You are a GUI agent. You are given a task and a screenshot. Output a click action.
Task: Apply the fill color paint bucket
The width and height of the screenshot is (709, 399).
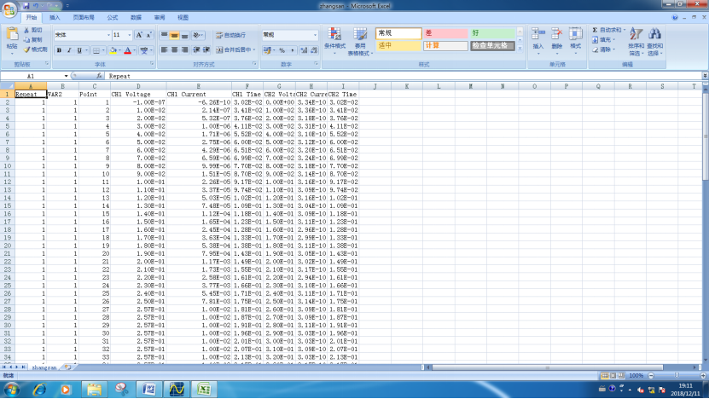pyautogui.click(x=113, y=50)
